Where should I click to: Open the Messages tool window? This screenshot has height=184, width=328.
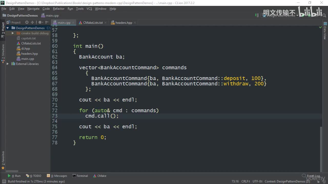pos(57,176)
